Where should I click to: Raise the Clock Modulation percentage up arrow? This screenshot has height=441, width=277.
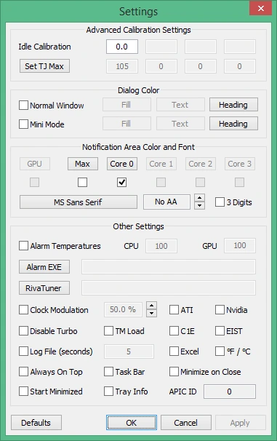click(x=152, y=306)
